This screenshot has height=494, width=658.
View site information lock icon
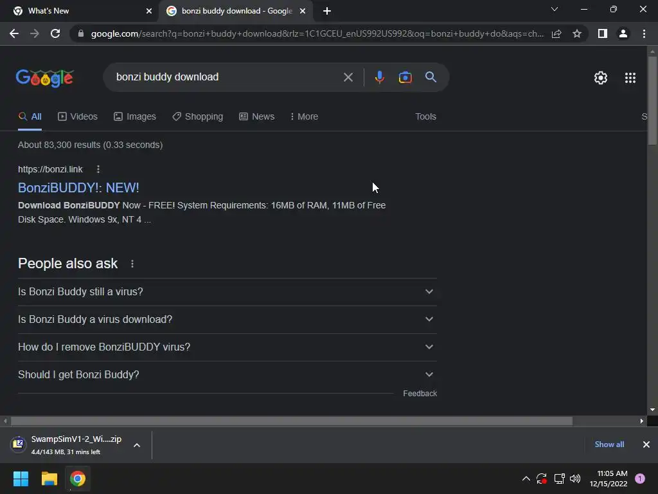pyautogui.click(x=81, y=33)
